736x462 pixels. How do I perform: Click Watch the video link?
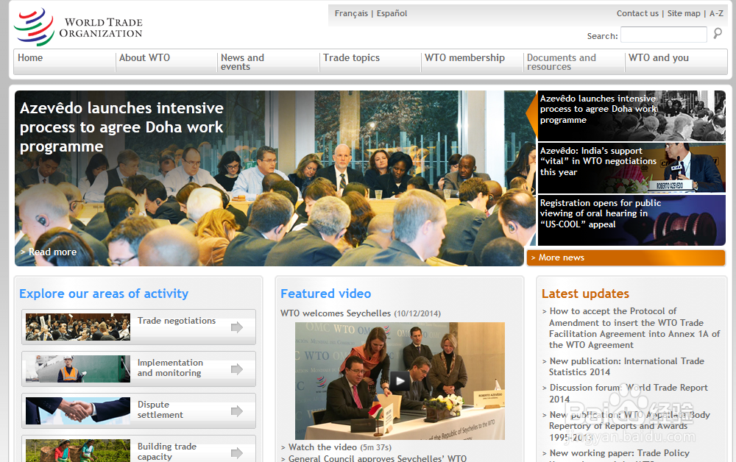coord(322,447)
